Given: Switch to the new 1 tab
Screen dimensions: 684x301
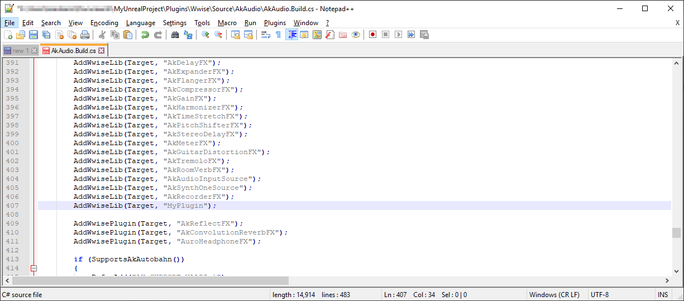Looking at the screenshot, I should coord(20,51).
